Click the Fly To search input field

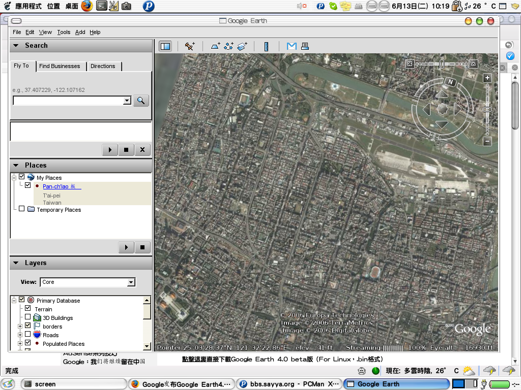click(68, 101)
